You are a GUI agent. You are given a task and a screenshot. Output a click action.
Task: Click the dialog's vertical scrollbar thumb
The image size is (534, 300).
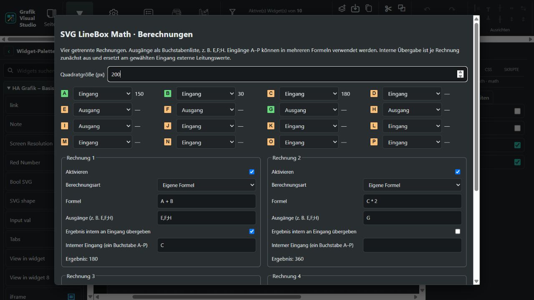point(476,107)
